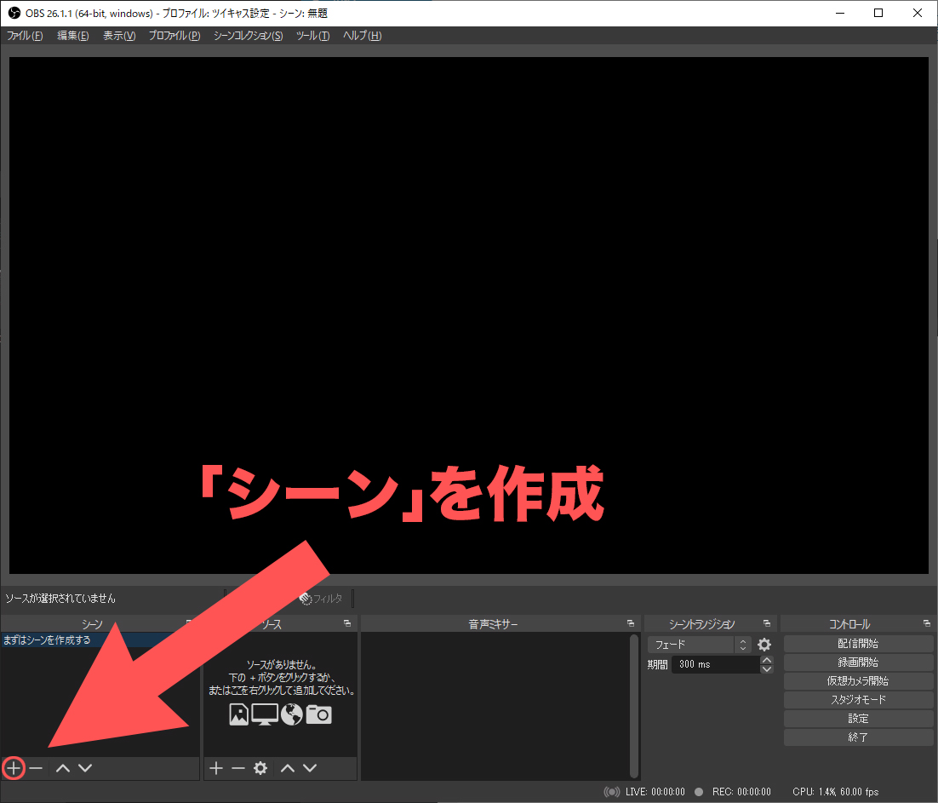This screenshot has height=803, width=938.
Task: Move source up in Sources panel
Action: (288, 768)
